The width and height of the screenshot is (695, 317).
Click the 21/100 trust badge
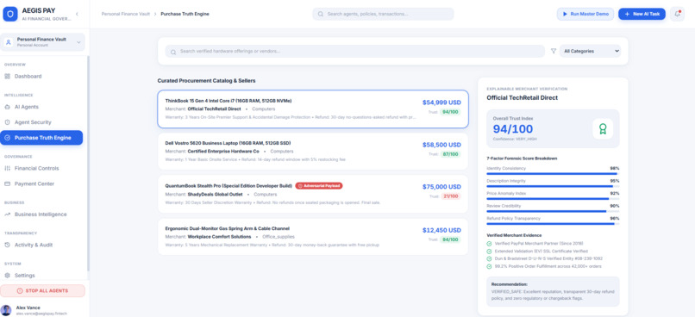[x=450, y=196]
